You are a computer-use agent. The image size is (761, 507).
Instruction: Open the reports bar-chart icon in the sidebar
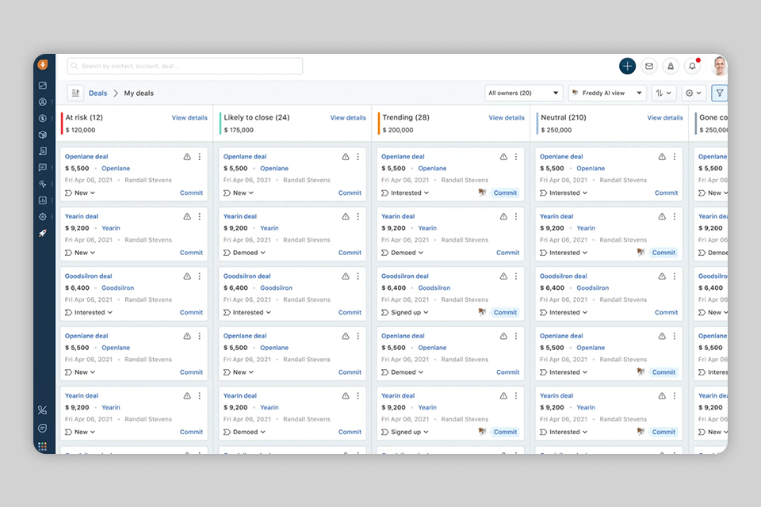tap(43, 200)
